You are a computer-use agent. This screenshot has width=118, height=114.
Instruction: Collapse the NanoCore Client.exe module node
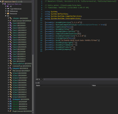pyautogui.click(x=3, y=4)
